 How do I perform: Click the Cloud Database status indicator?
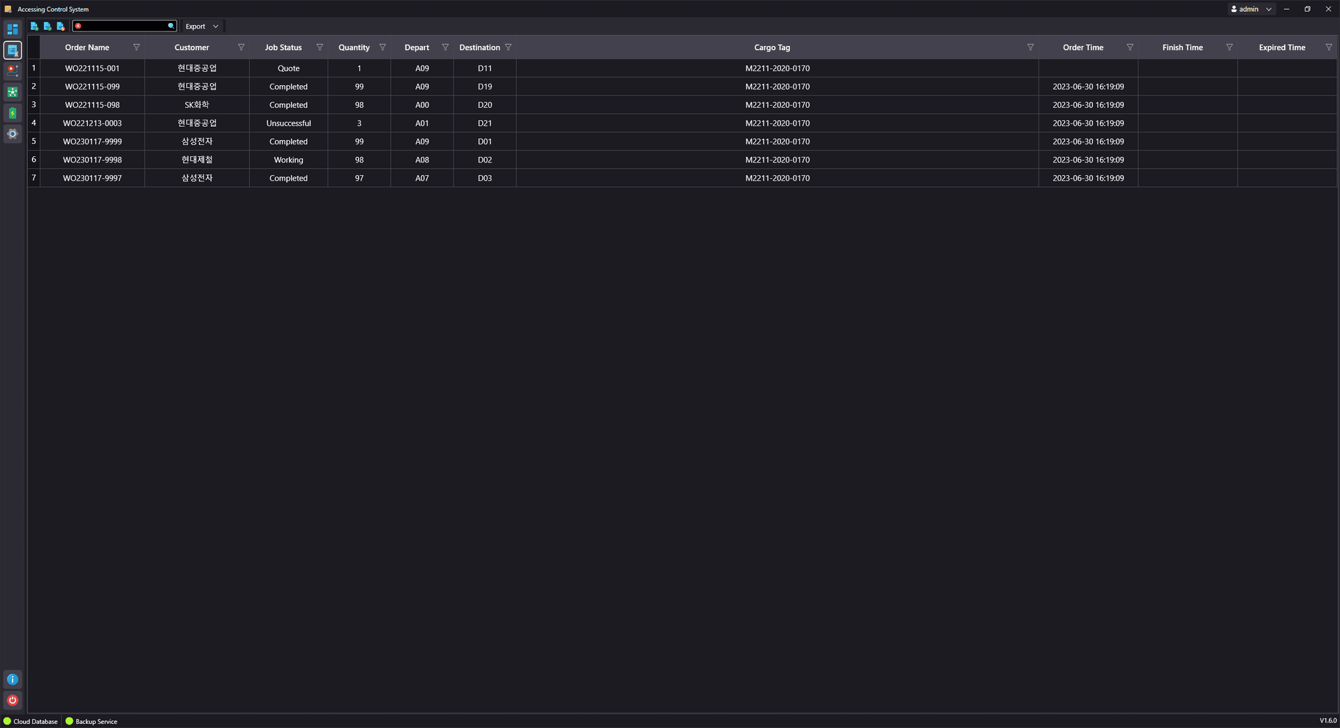pyautogui.click(x=31, y=722)
